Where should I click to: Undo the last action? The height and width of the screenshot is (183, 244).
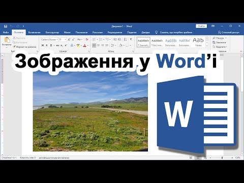(x=11, y=26)
